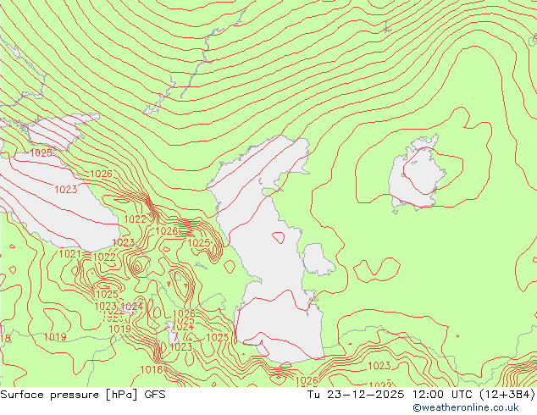Click the 1025 label right of 1028
The height and width of the screenshot is (415, 537).
click(199, 243)
